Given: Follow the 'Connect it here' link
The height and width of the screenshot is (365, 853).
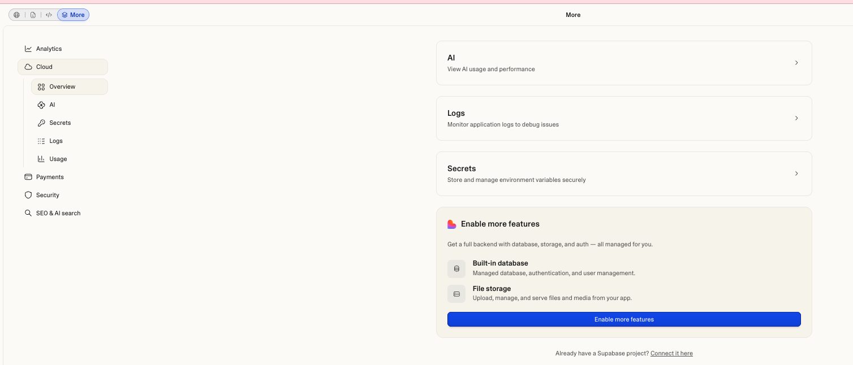Looking at the screenshot, I should [x=671, y=354].
